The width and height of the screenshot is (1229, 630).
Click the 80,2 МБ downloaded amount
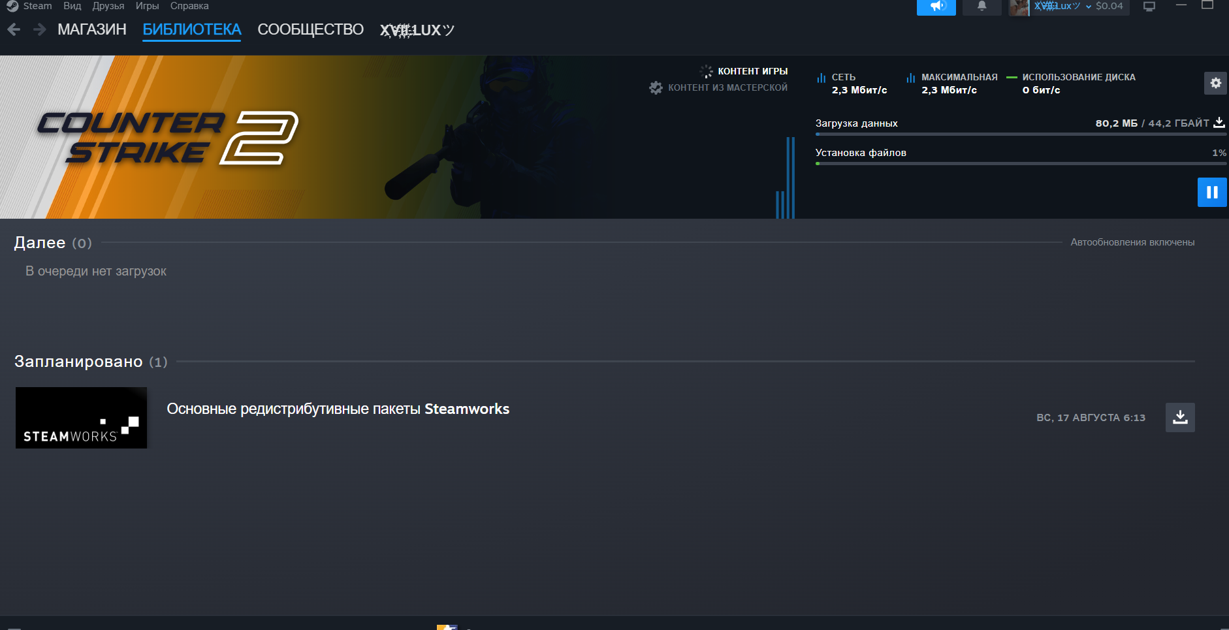[x=1116, y=123]
